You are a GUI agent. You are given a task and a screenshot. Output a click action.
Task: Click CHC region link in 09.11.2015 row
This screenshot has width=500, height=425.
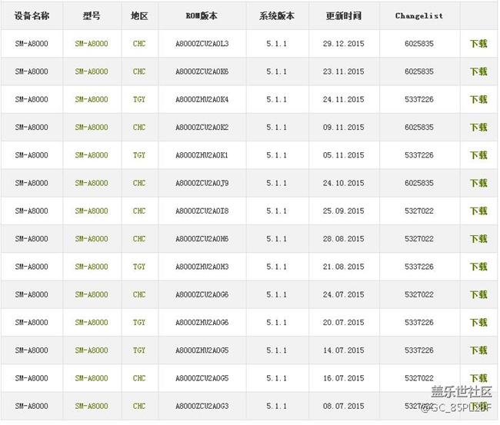click(139, 127)
